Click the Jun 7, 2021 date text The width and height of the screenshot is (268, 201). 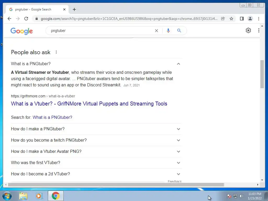click(x=131, y=85)
